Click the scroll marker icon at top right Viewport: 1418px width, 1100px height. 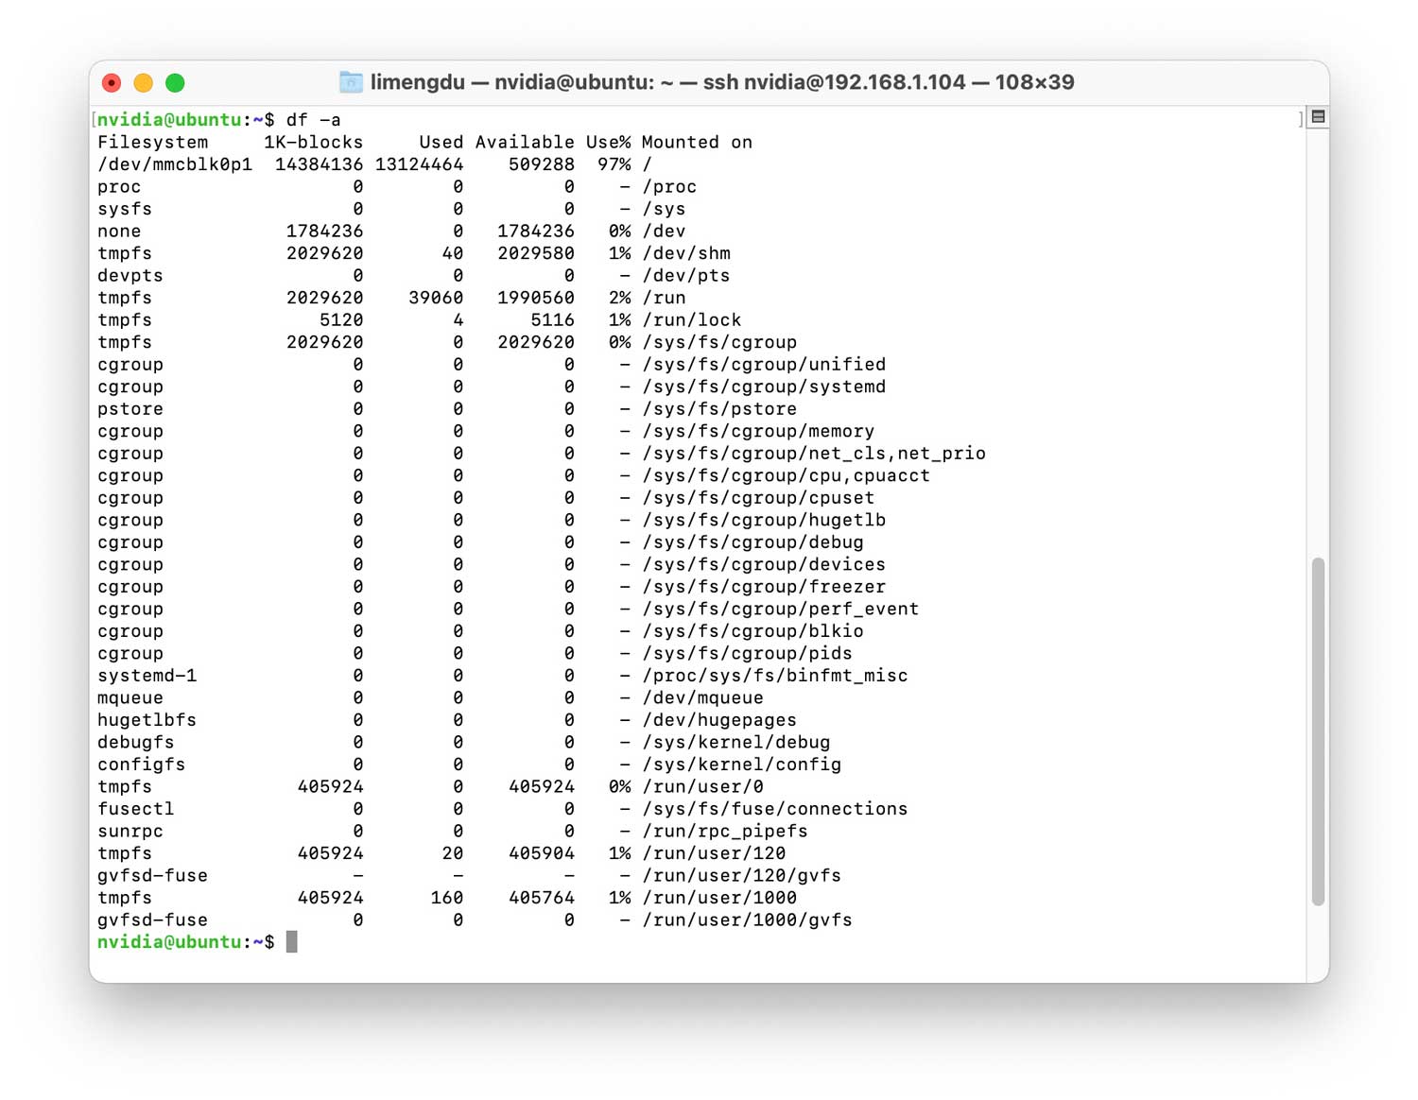[x=1318, y=117]
